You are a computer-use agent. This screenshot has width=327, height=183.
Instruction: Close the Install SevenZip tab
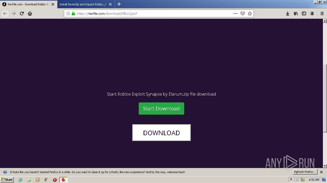tap(110, 4)
